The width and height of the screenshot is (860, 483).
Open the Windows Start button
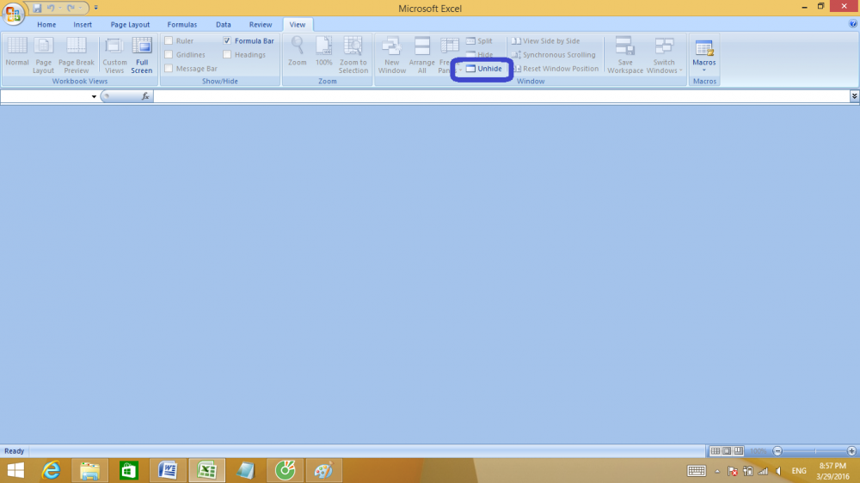click(15, 470)
